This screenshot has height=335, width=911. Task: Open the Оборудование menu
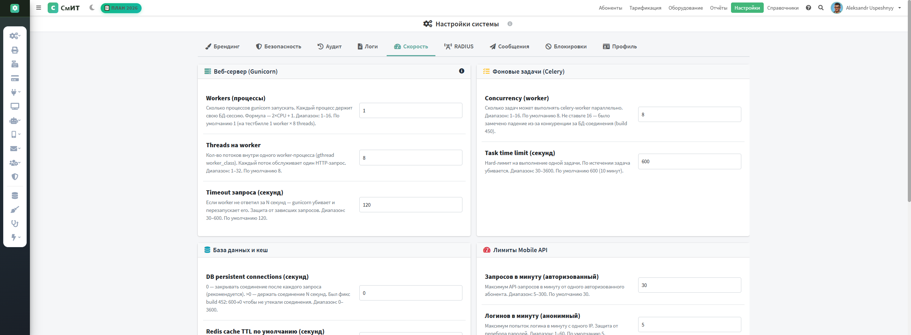point(685,8)
